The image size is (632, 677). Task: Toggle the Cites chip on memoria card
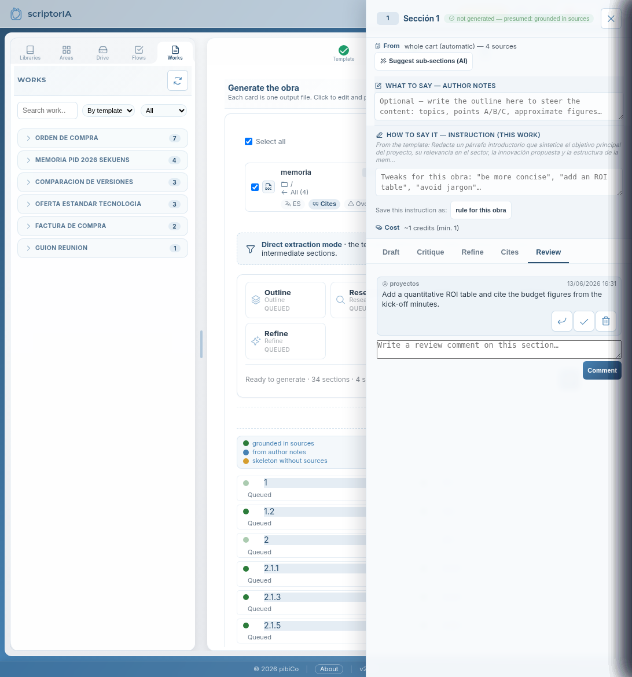[x=325, y=204]
